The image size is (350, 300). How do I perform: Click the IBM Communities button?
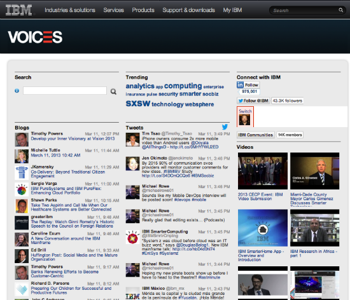[256, 135]
